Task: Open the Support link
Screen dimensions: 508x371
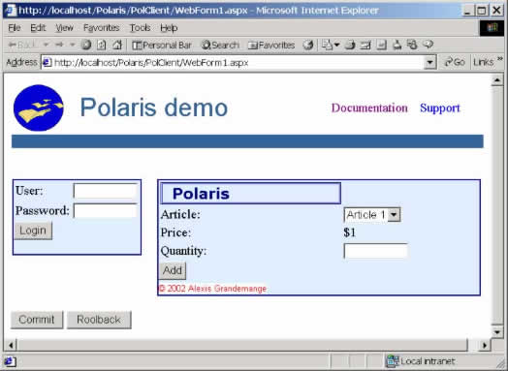Action: click(439, 108)
